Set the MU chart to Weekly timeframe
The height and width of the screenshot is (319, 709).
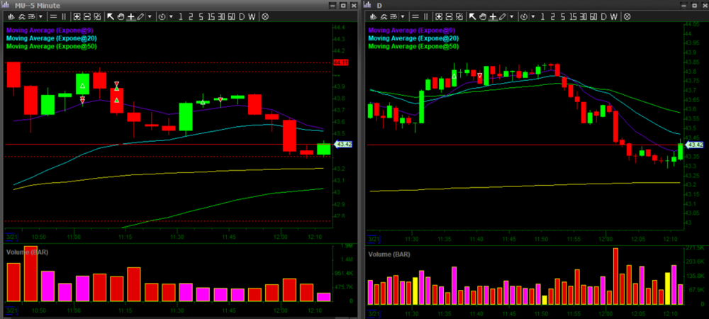click(x=252, y=16)
